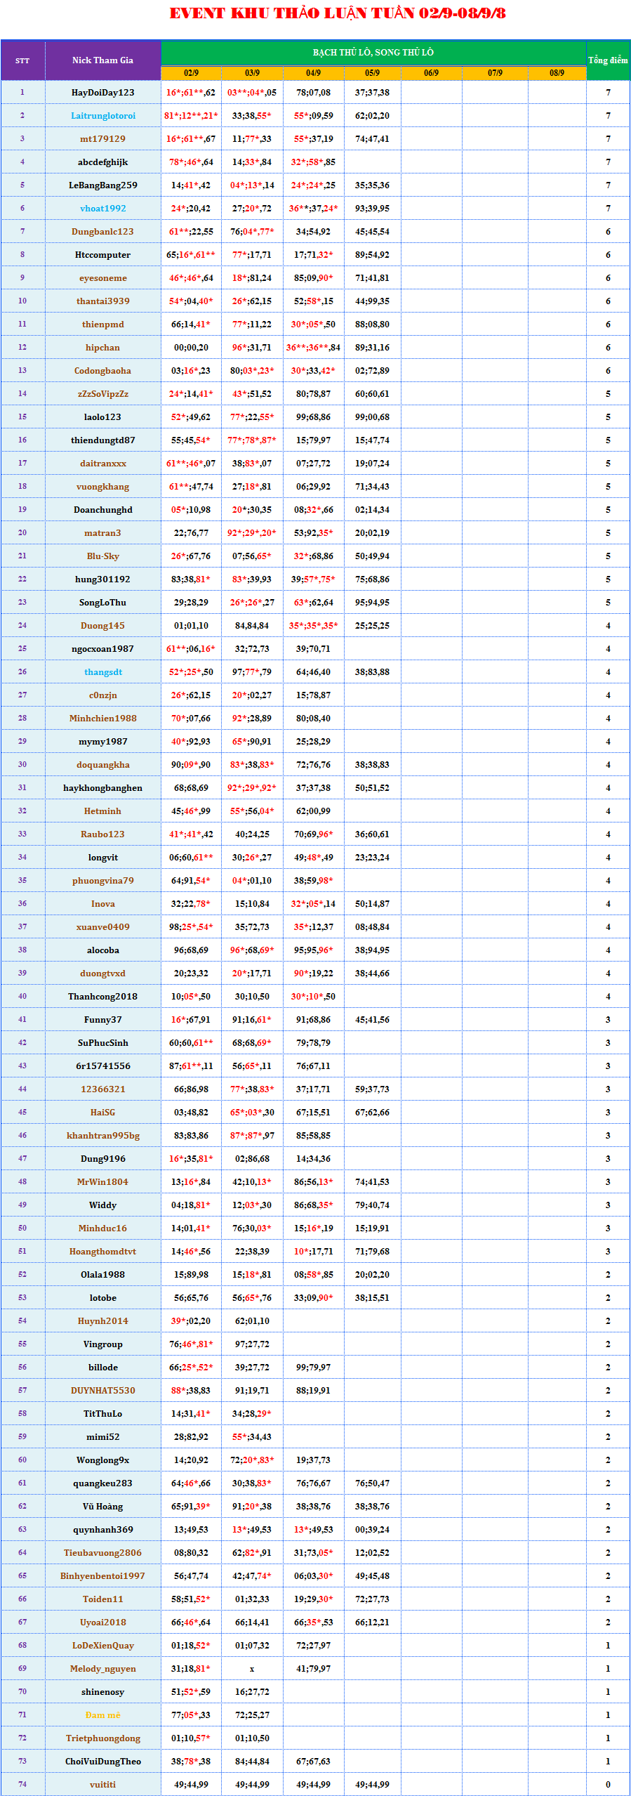The height and width of the screenshot is (1796, 631).
Task: Select the vuititi nickname in last row
Action: coord(103,1785)
